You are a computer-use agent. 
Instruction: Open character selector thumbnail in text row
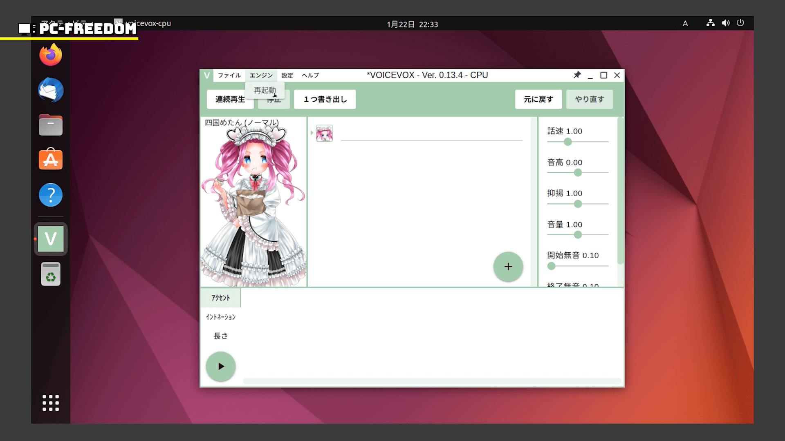tap(324, 134)
